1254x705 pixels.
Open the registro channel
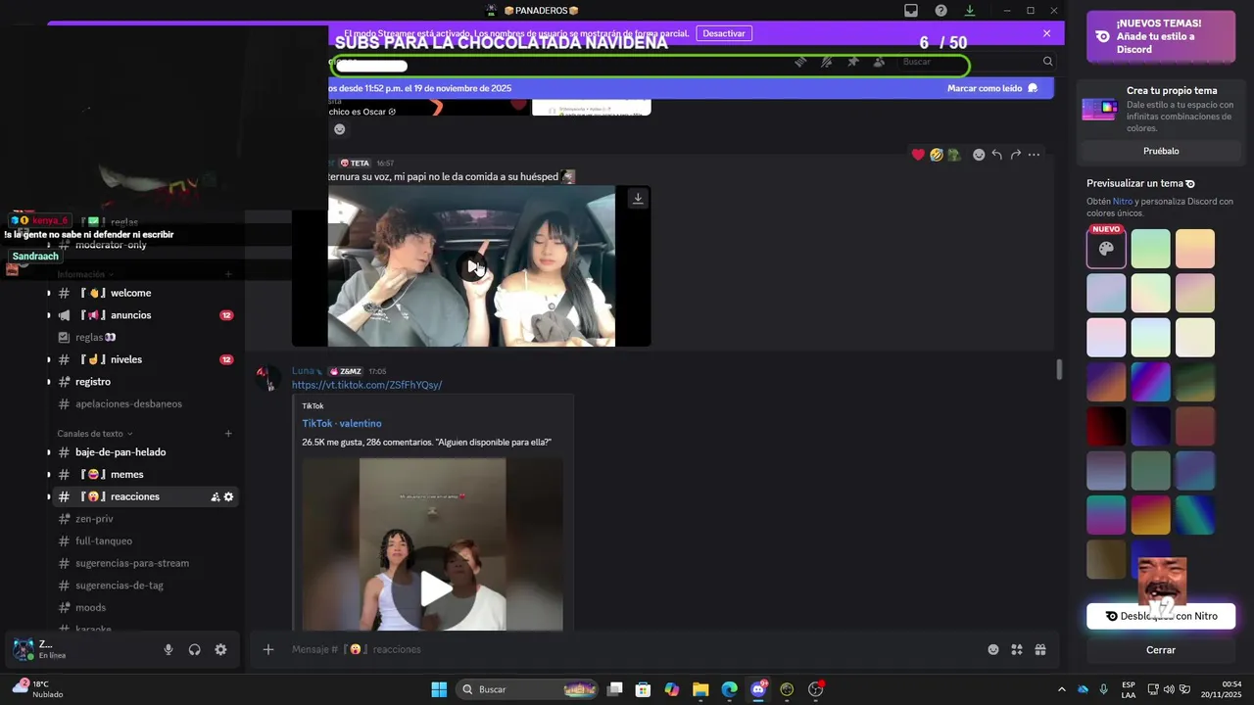click(x=144, y=382)
